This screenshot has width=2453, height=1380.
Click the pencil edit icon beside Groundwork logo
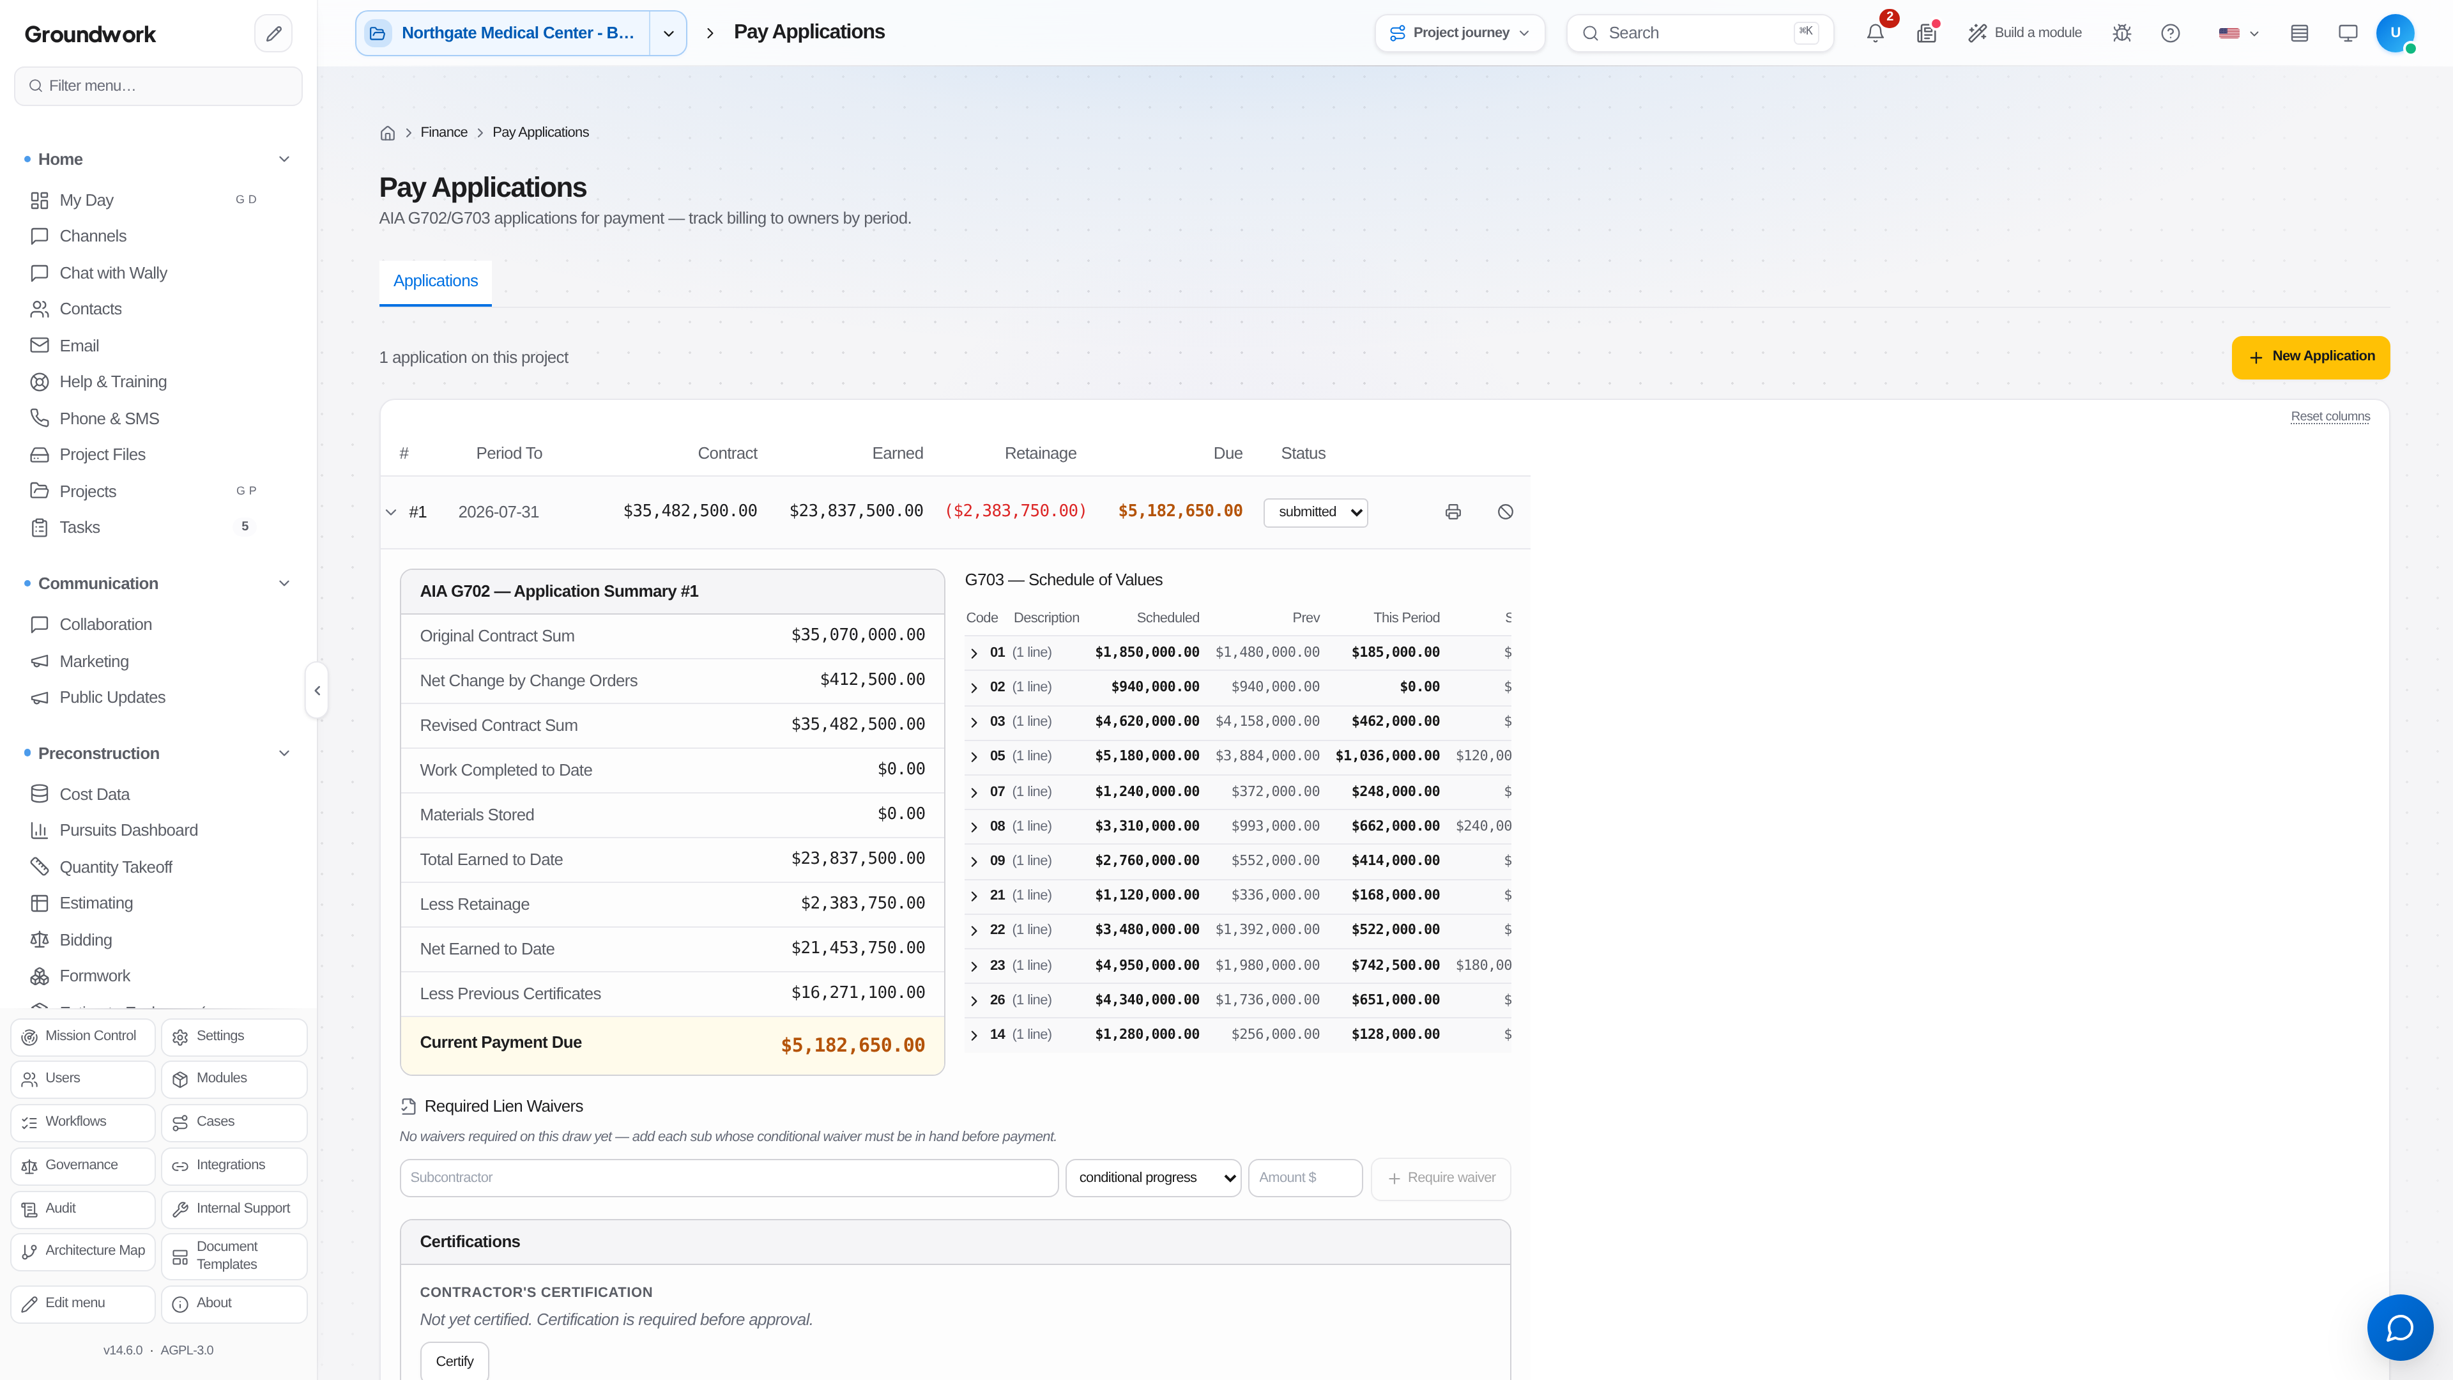tap(273, 33)
